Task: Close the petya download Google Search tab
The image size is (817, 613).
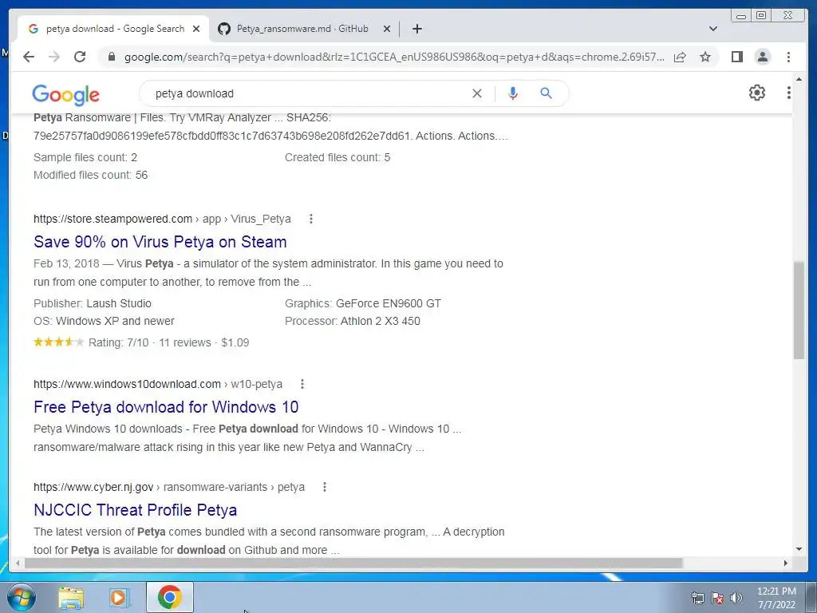Action: click(x=196, y=29)
